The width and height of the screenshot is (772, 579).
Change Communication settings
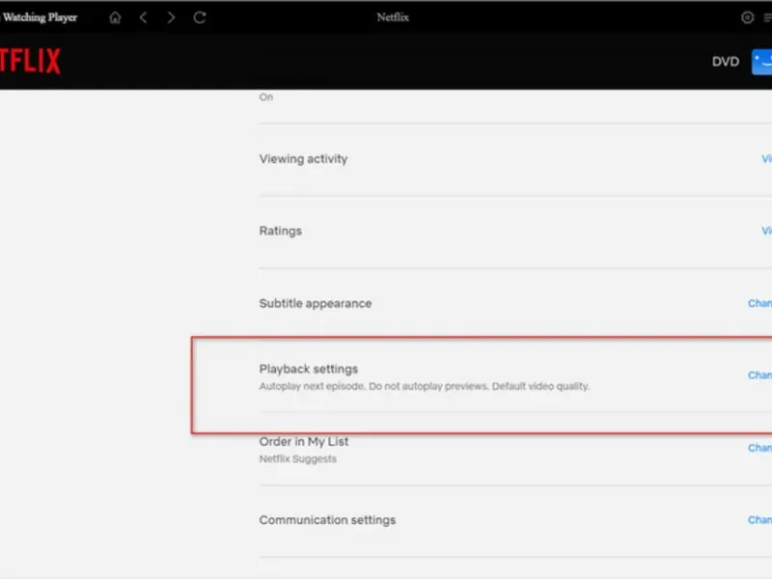(x=759, y=520)
